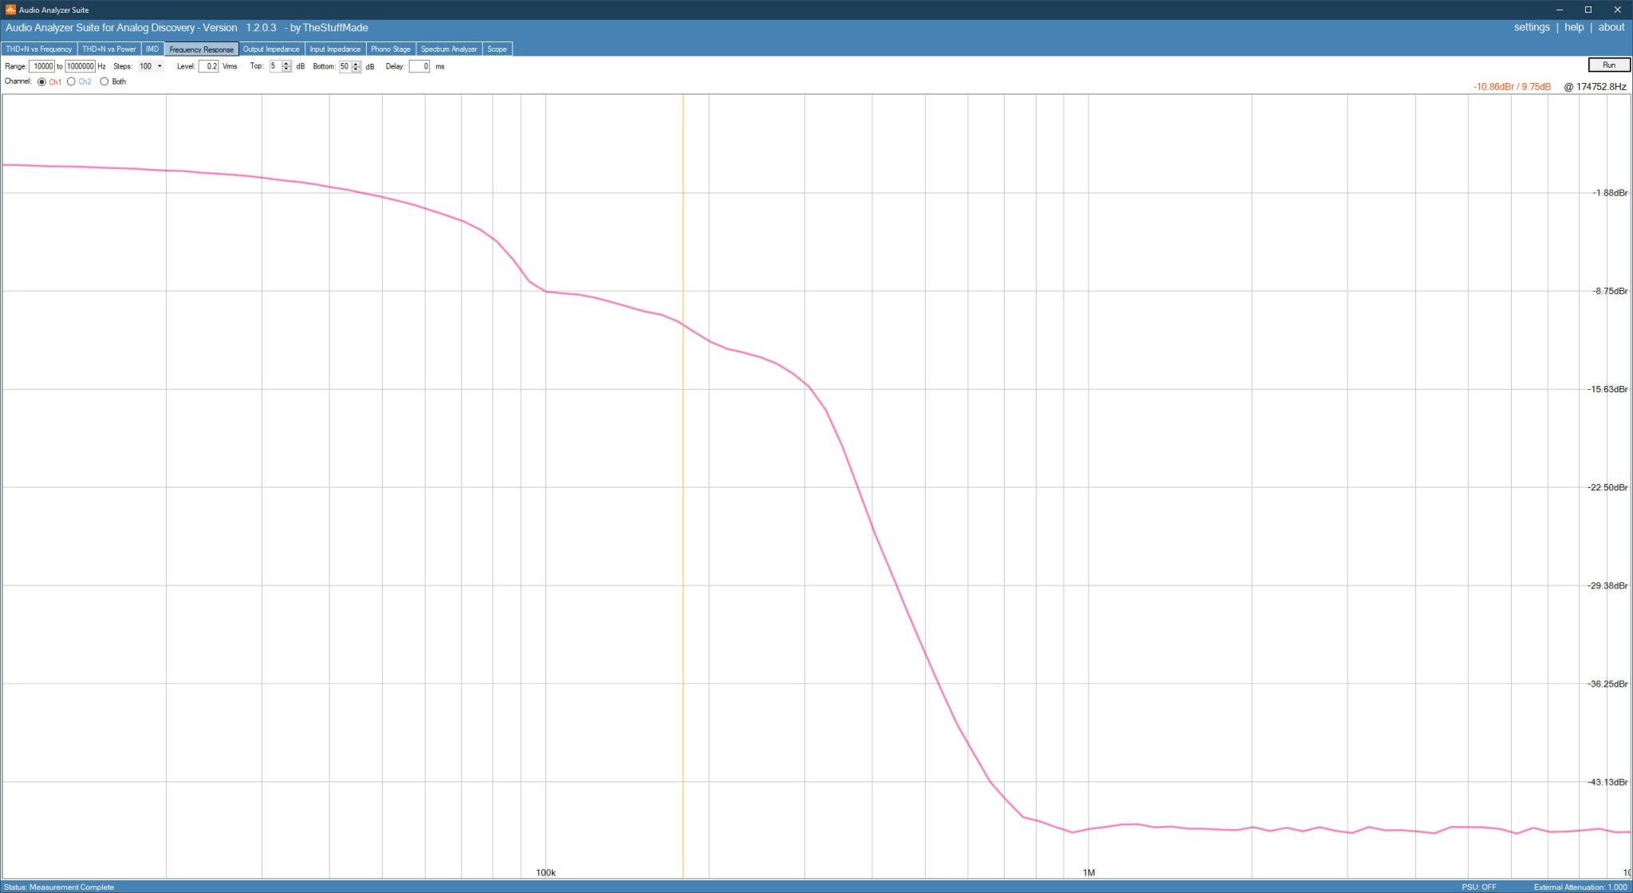Image resolution: width=1633 pixels, height=893 pixels.
Task: Click the -15.63dBr axis label
Action: [1608, 389]
